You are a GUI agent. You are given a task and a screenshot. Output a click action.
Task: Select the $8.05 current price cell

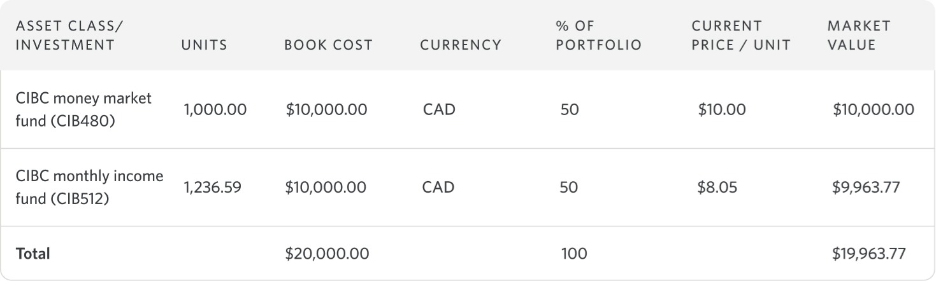718,188
